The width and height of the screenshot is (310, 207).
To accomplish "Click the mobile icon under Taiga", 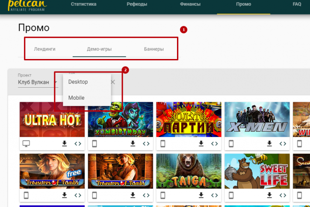I will [x=163, y=195].
